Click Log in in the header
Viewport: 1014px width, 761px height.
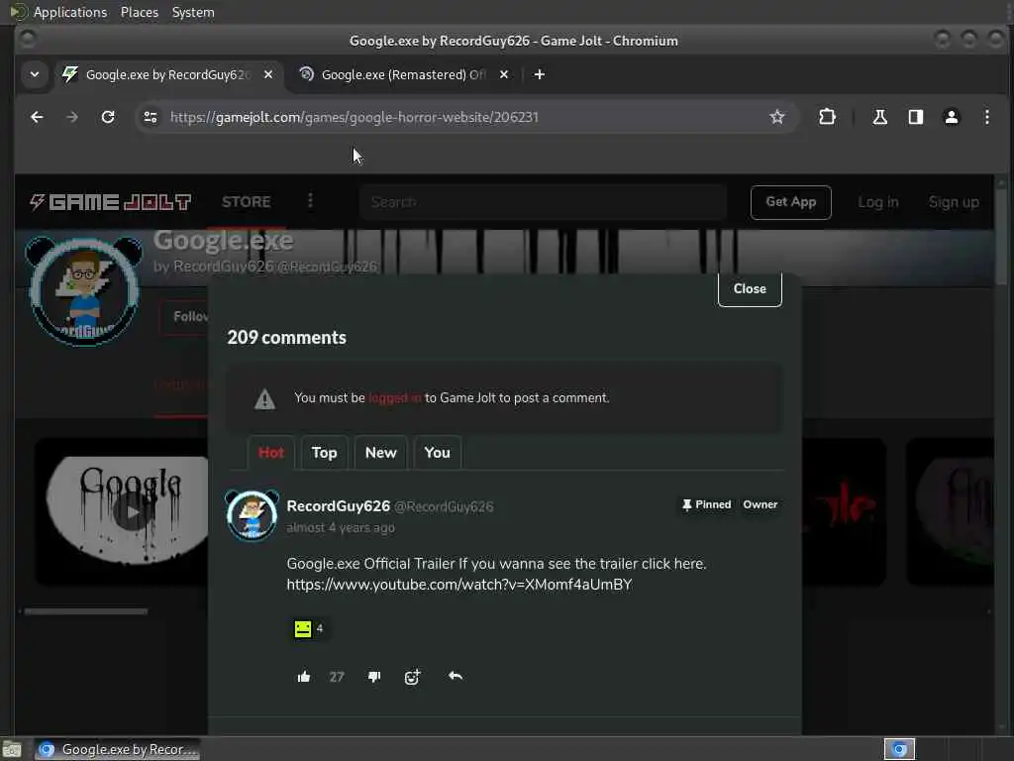[x=878, y=202]
